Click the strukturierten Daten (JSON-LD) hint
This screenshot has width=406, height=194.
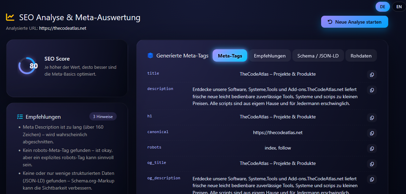pos(68,180)
